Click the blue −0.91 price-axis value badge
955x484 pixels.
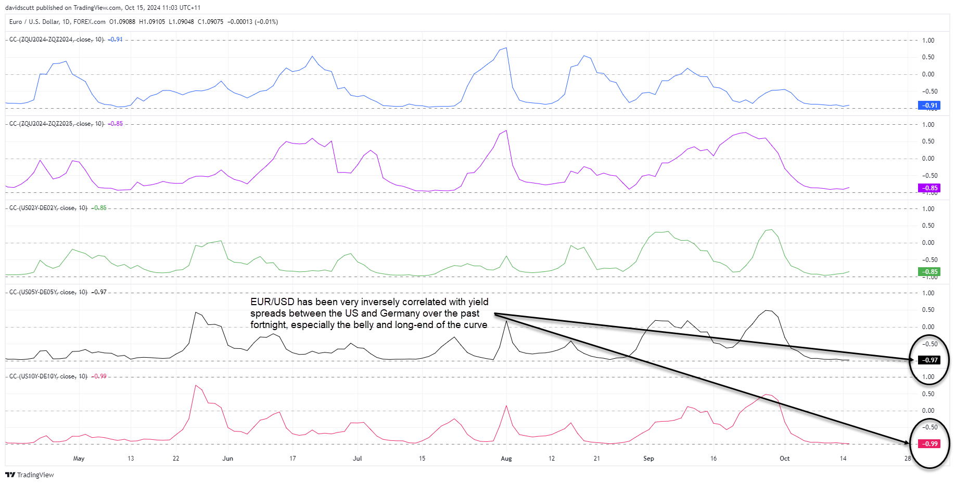pos(929,106)
